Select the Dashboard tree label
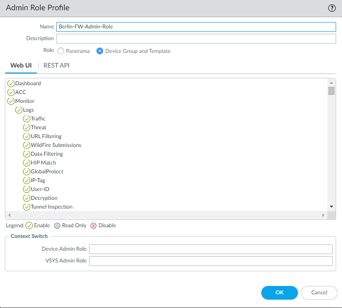Image resolution: width=342 pixels, height=308 pixels. tap(28, 83)
